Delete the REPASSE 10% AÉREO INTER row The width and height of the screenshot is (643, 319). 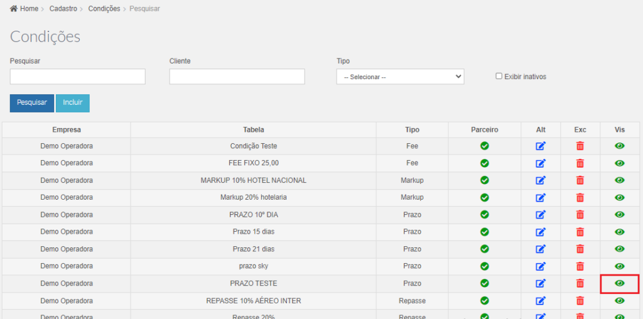580,301
